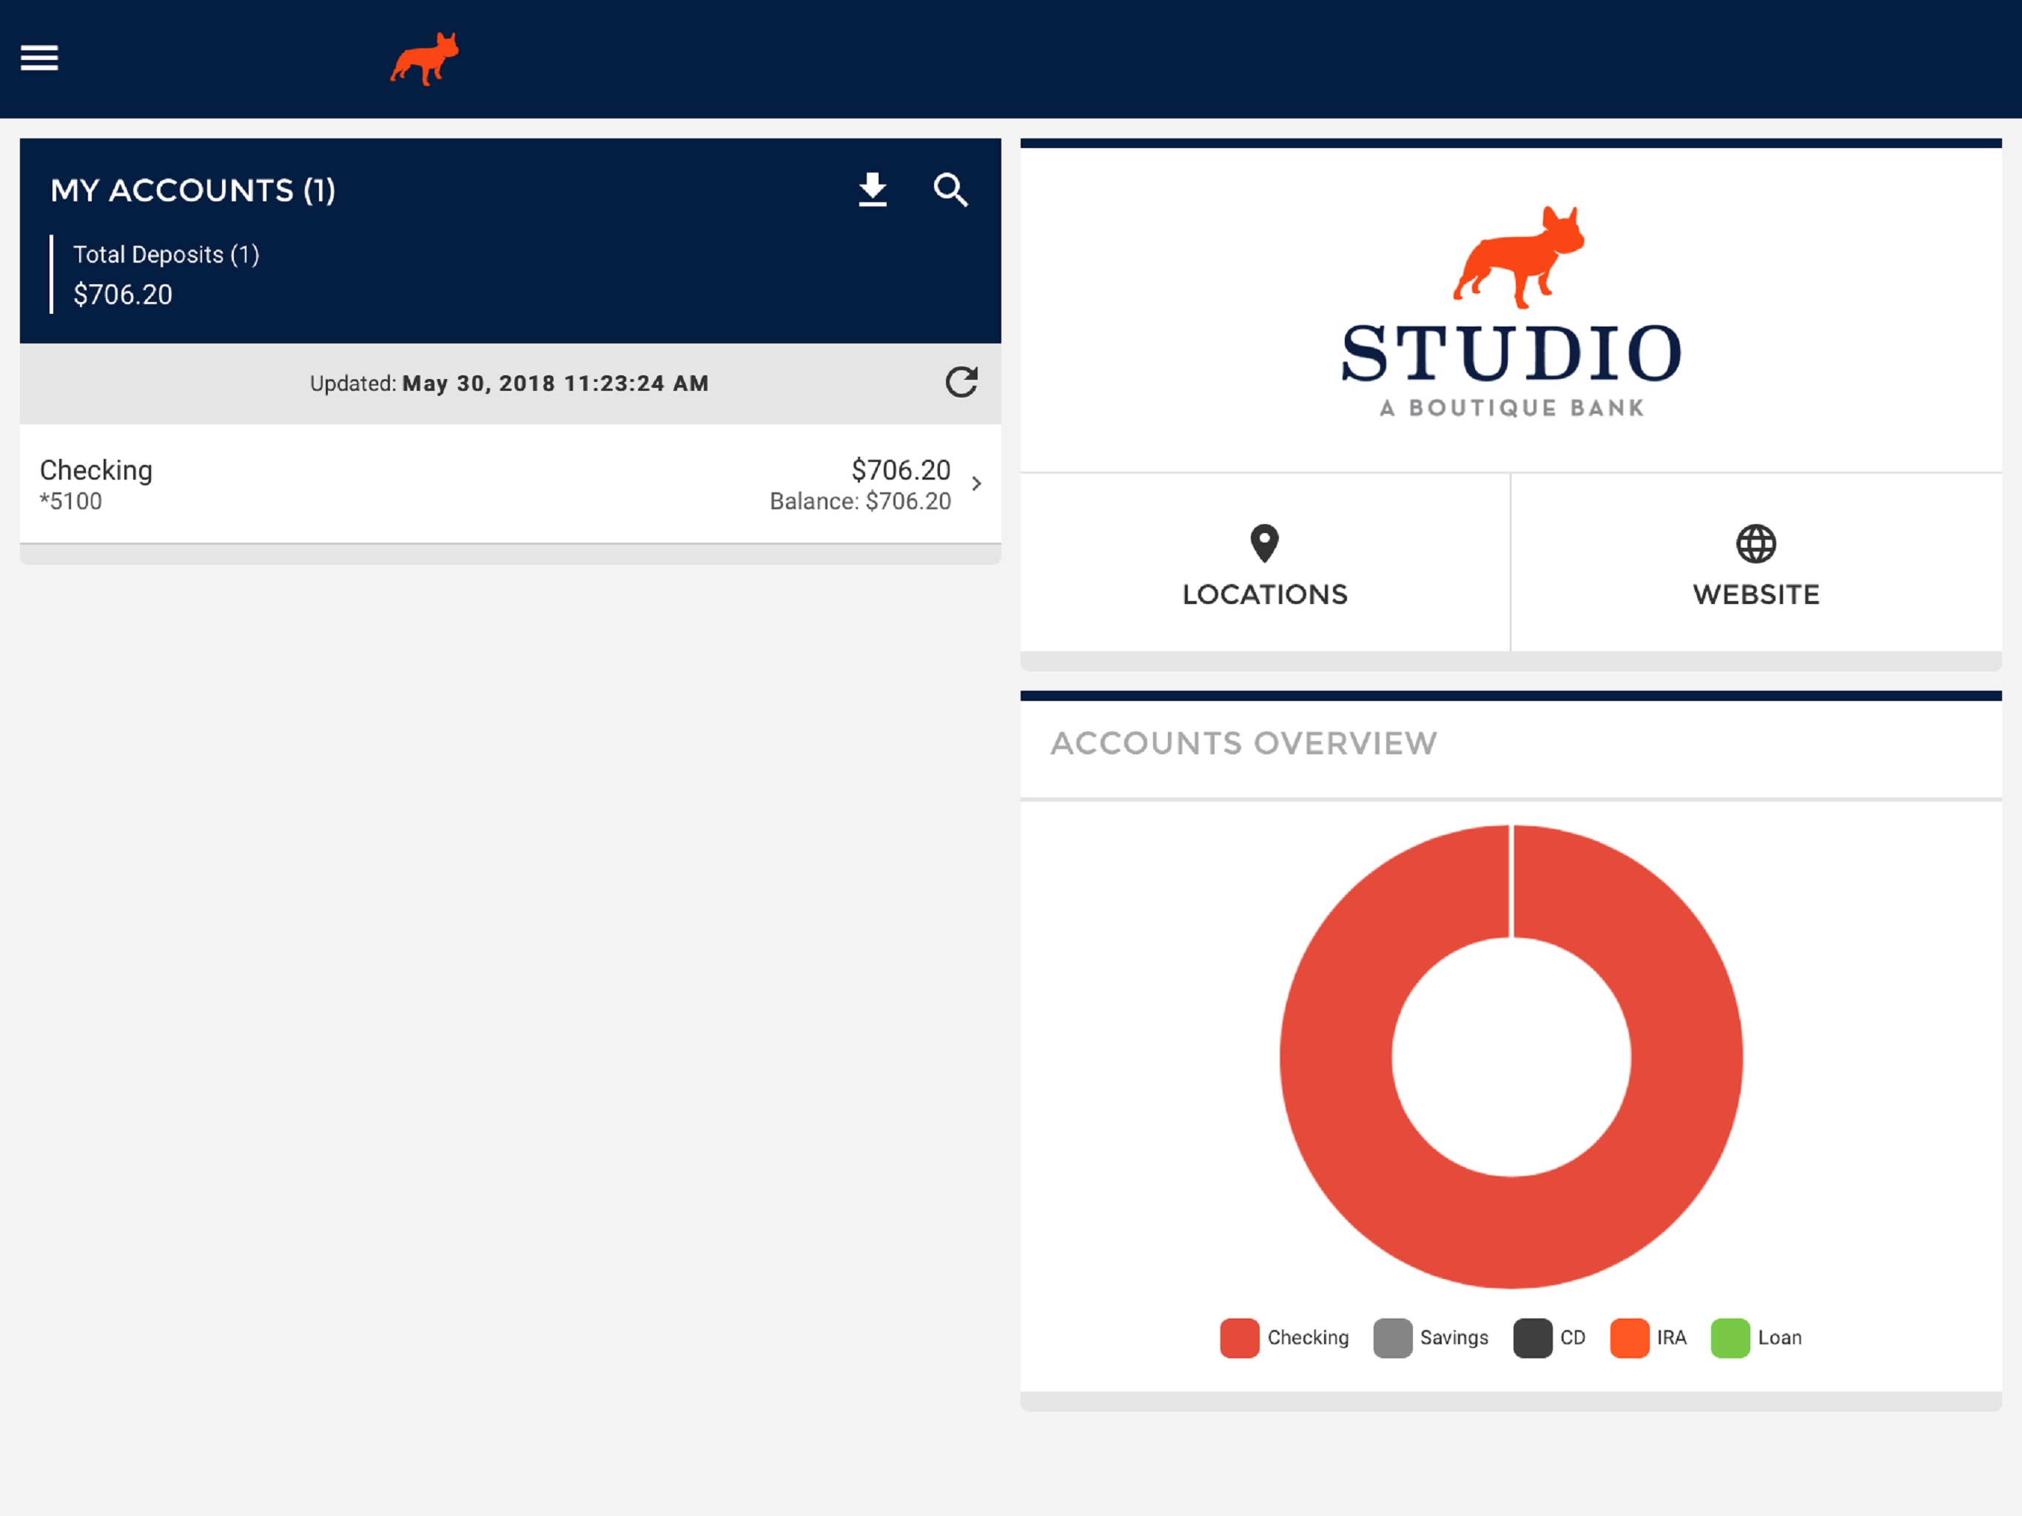The width and height of the screenshot is (2022, 1516).
Task: Click the Updated May 30, 2018 timestamp
Action: tap(509, 383)
